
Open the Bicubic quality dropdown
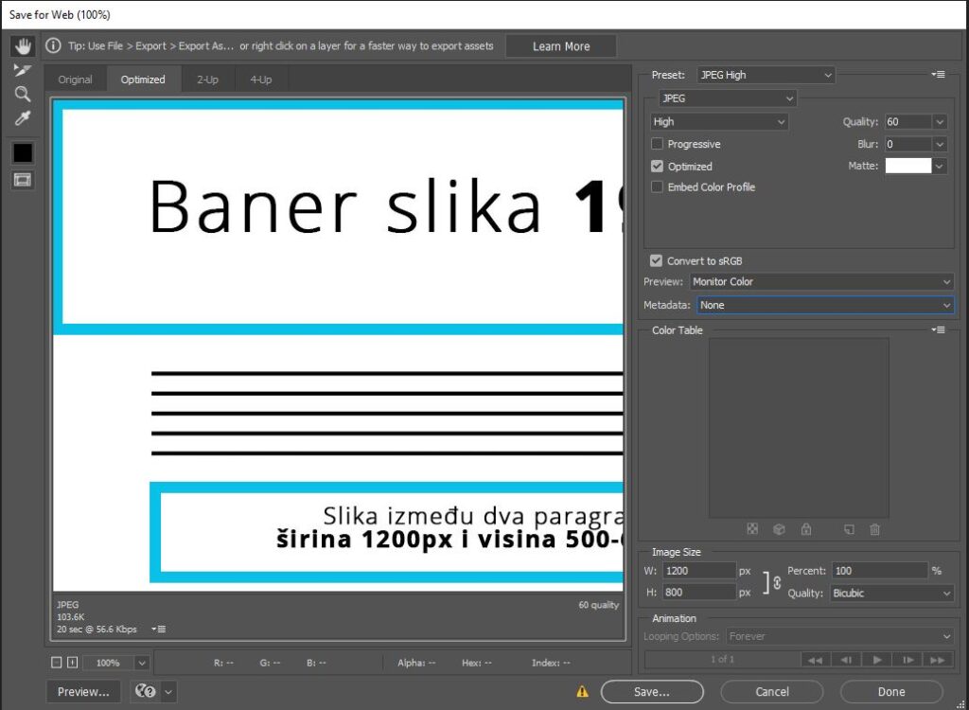click(x=892, y=594)
